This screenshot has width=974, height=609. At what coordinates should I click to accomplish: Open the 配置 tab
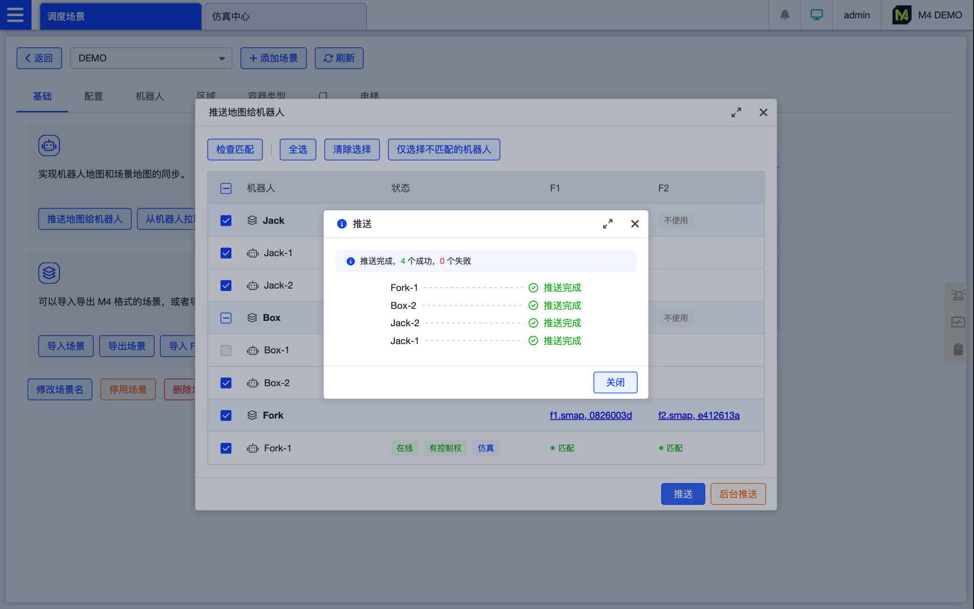pyautogui.click(x=93, y=96)
